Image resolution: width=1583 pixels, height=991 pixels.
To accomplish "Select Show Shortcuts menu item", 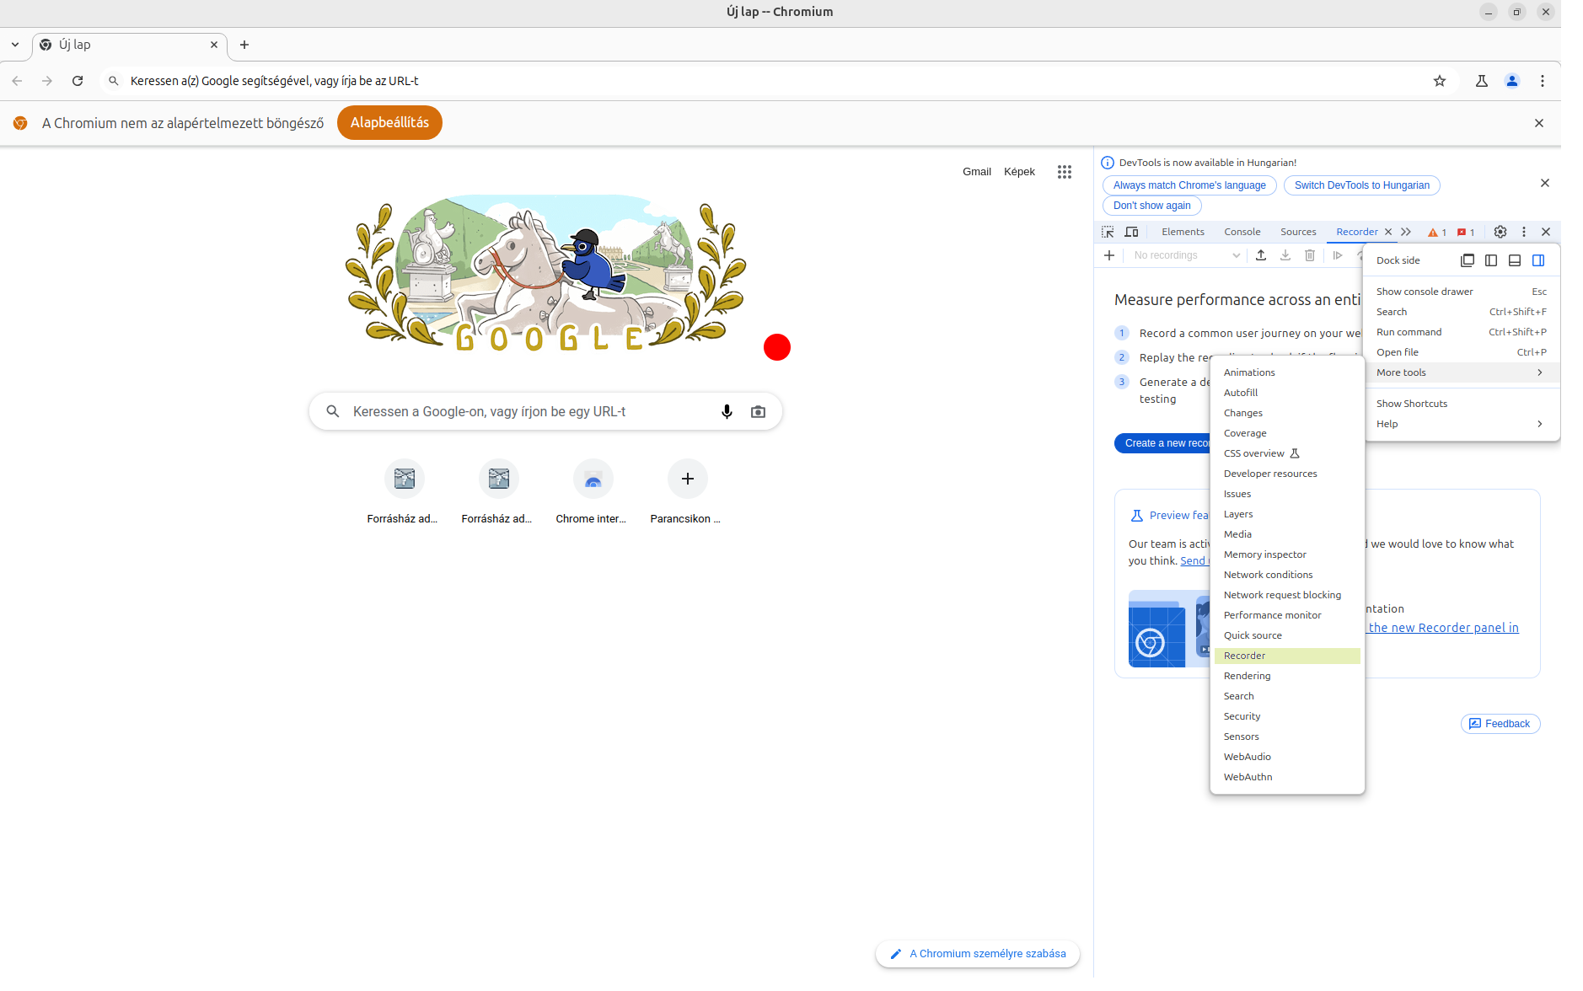I will coord(1462,404).
